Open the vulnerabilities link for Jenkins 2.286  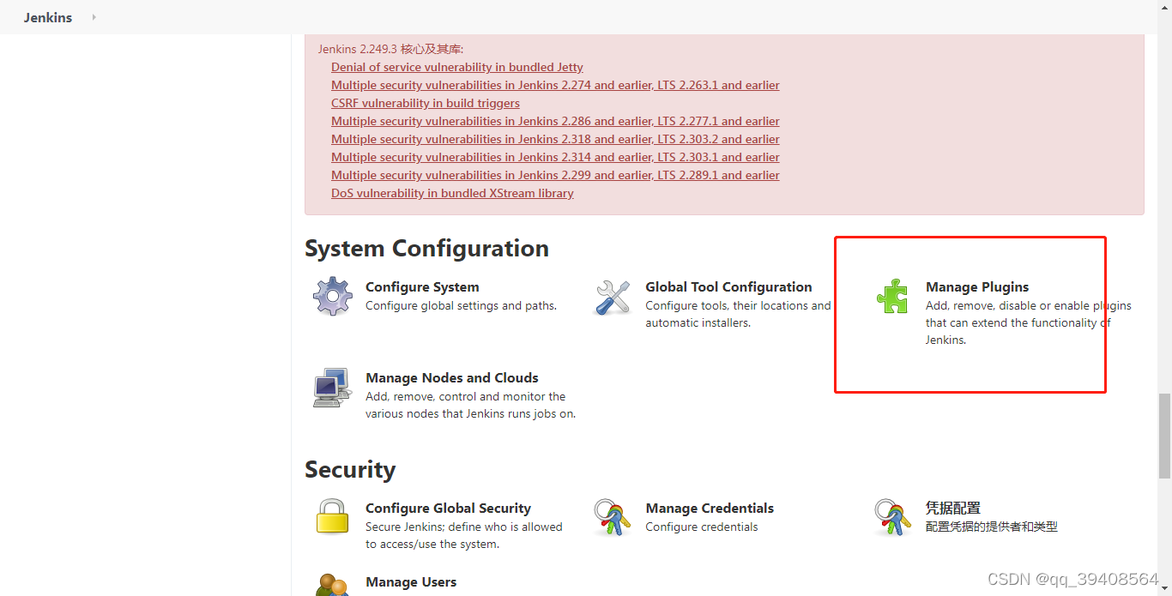coord(555,121)
